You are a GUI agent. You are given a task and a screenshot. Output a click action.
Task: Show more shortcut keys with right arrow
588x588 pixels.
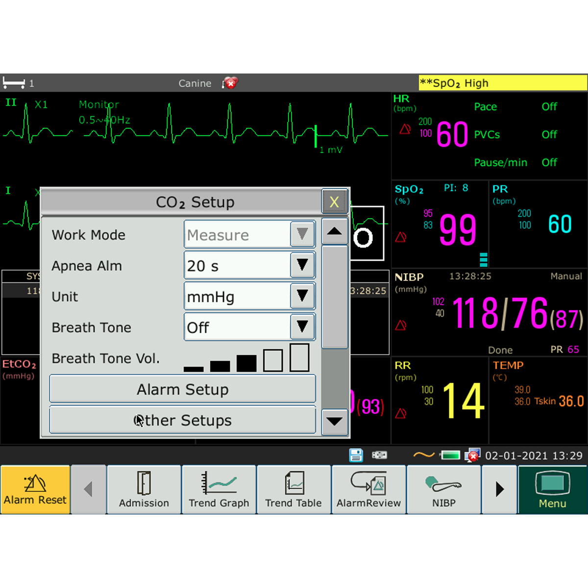500,490
